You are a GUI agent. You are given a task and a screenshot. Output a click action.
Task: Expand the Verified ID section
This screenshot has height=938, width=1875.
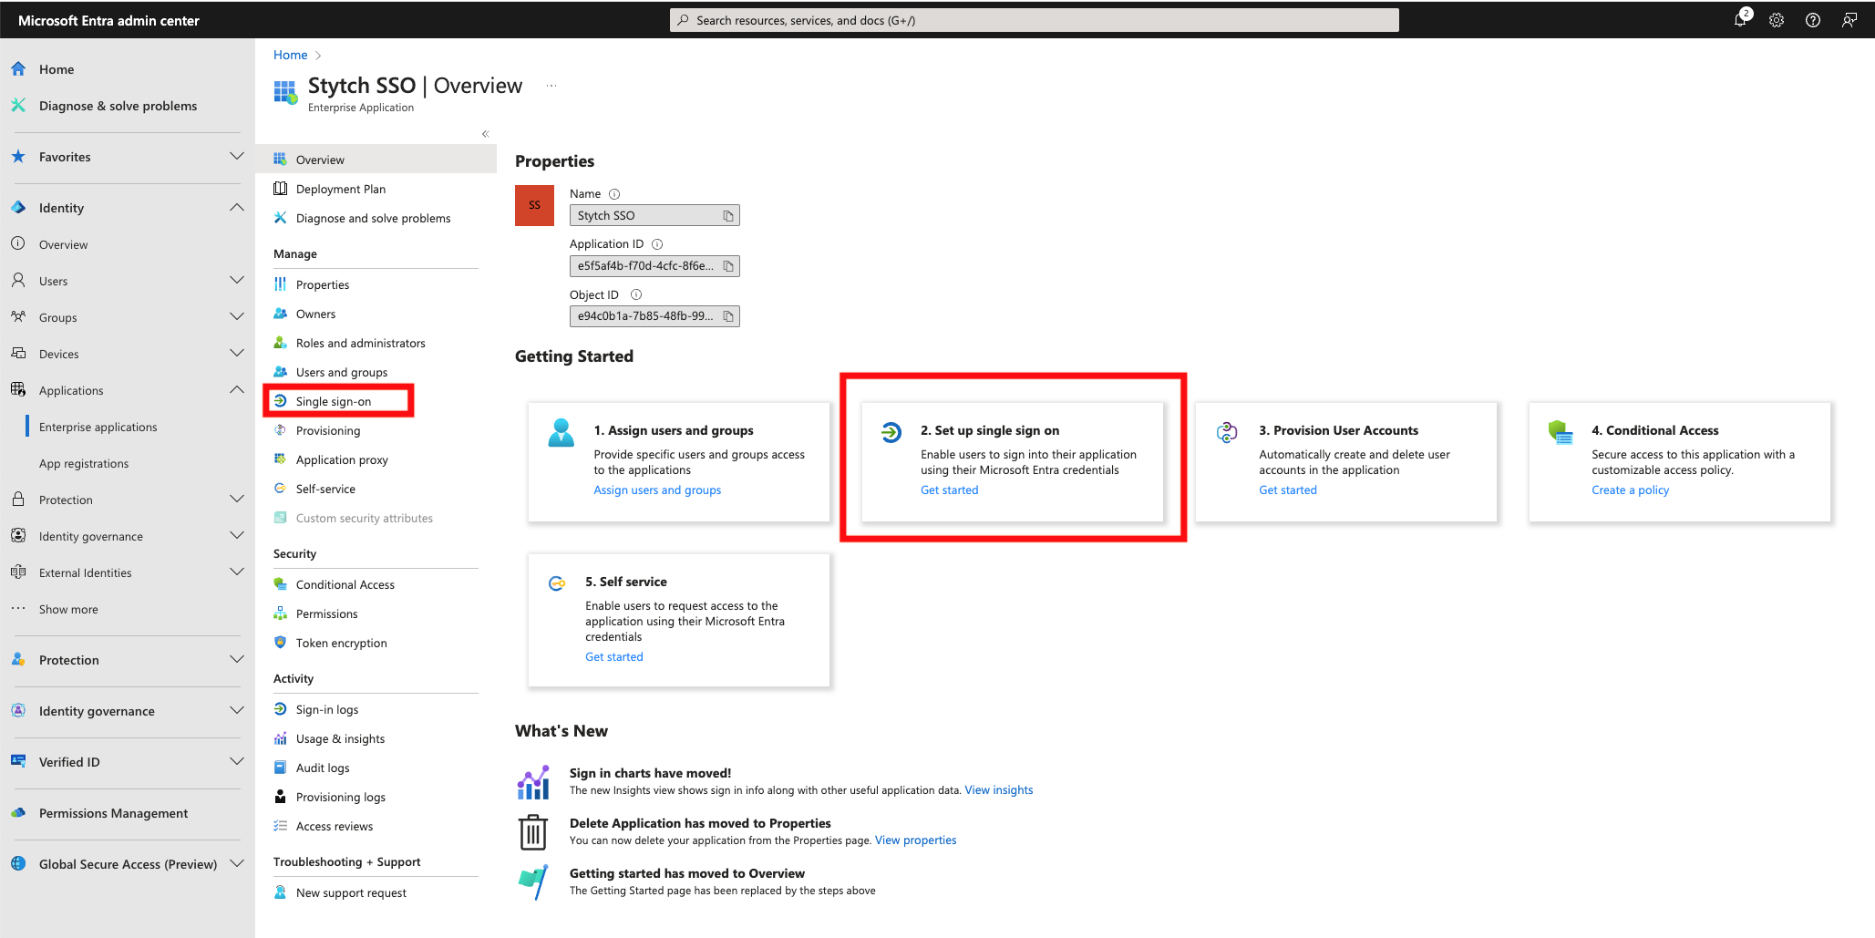(x=237, y=762)
